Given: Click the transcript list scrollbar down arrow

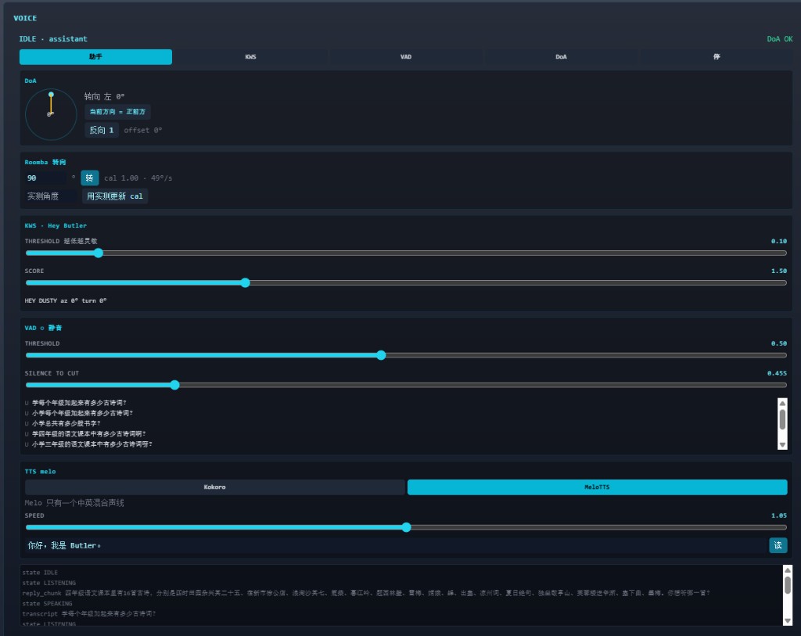Looking at the screenshot, I should (782, 444).
